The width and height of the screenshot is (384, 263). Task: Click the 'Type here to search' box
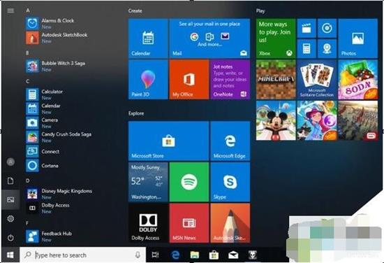click(83, 255)
